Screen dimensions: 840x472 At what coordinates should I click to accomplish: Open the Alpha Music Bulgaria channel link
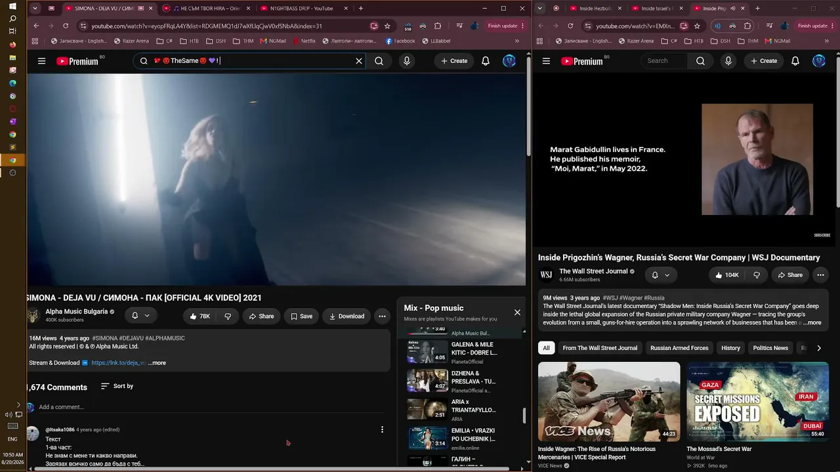pos(76,311)
